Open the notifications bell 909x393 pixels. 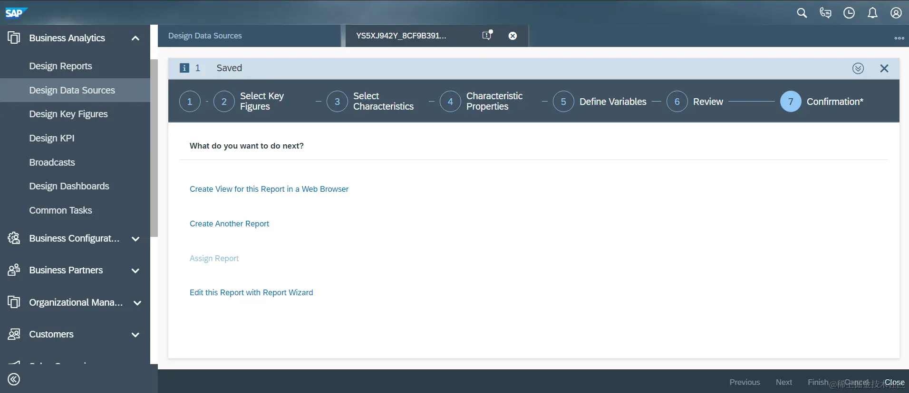pos(872,13)
